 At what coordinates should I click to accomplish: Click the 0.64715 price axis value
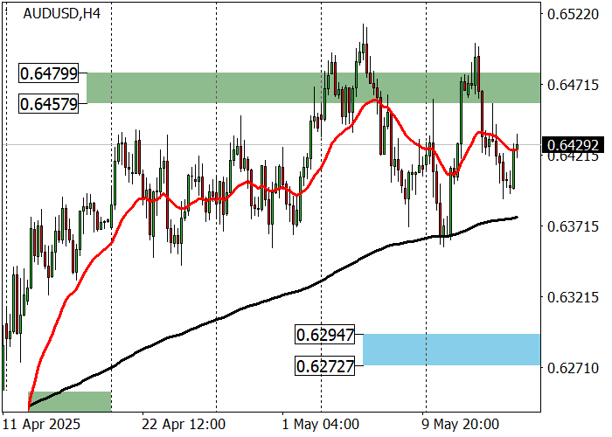click(x=573, y=86)
